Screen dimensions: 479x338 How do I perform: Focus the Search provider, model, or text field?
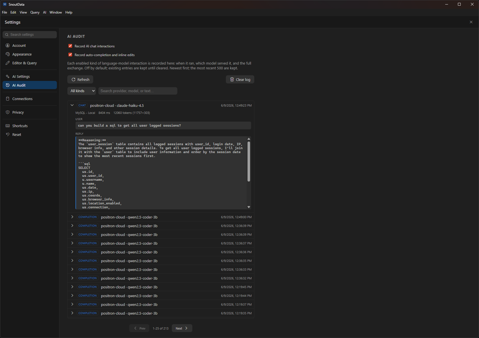pos(138,91)
